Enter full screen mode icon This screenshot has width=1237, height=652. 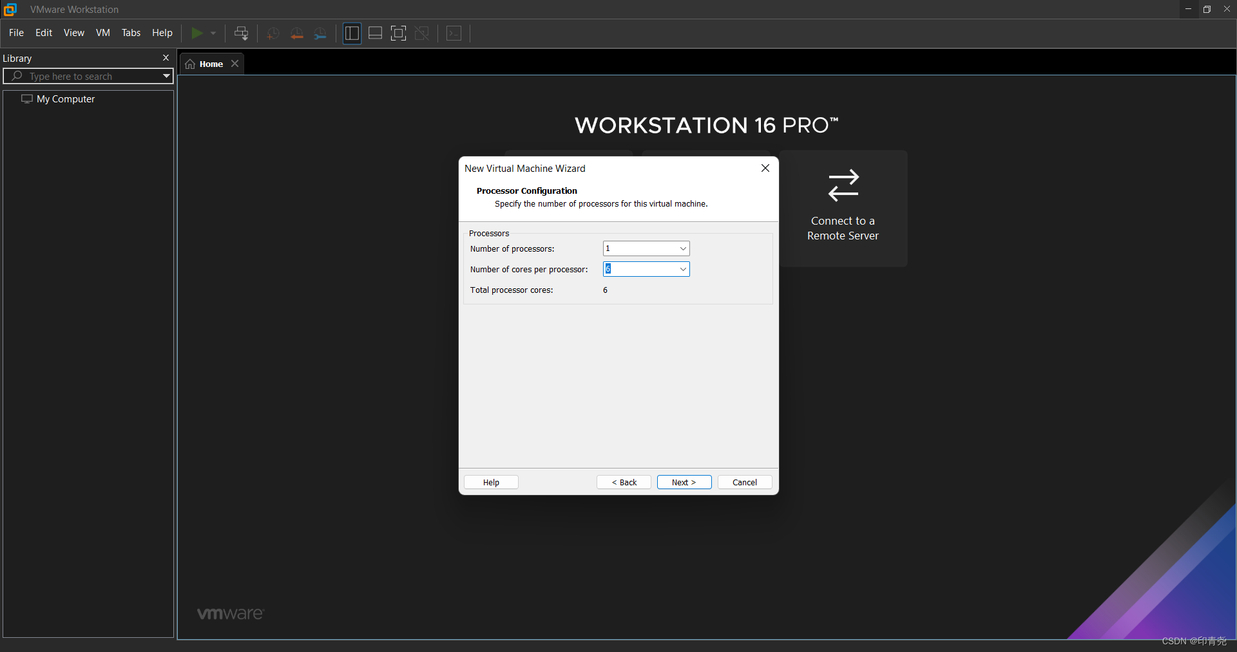coord(398,33)
